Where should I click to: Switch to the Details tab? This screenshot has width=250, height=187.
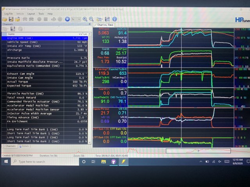[x=24, y=146]
